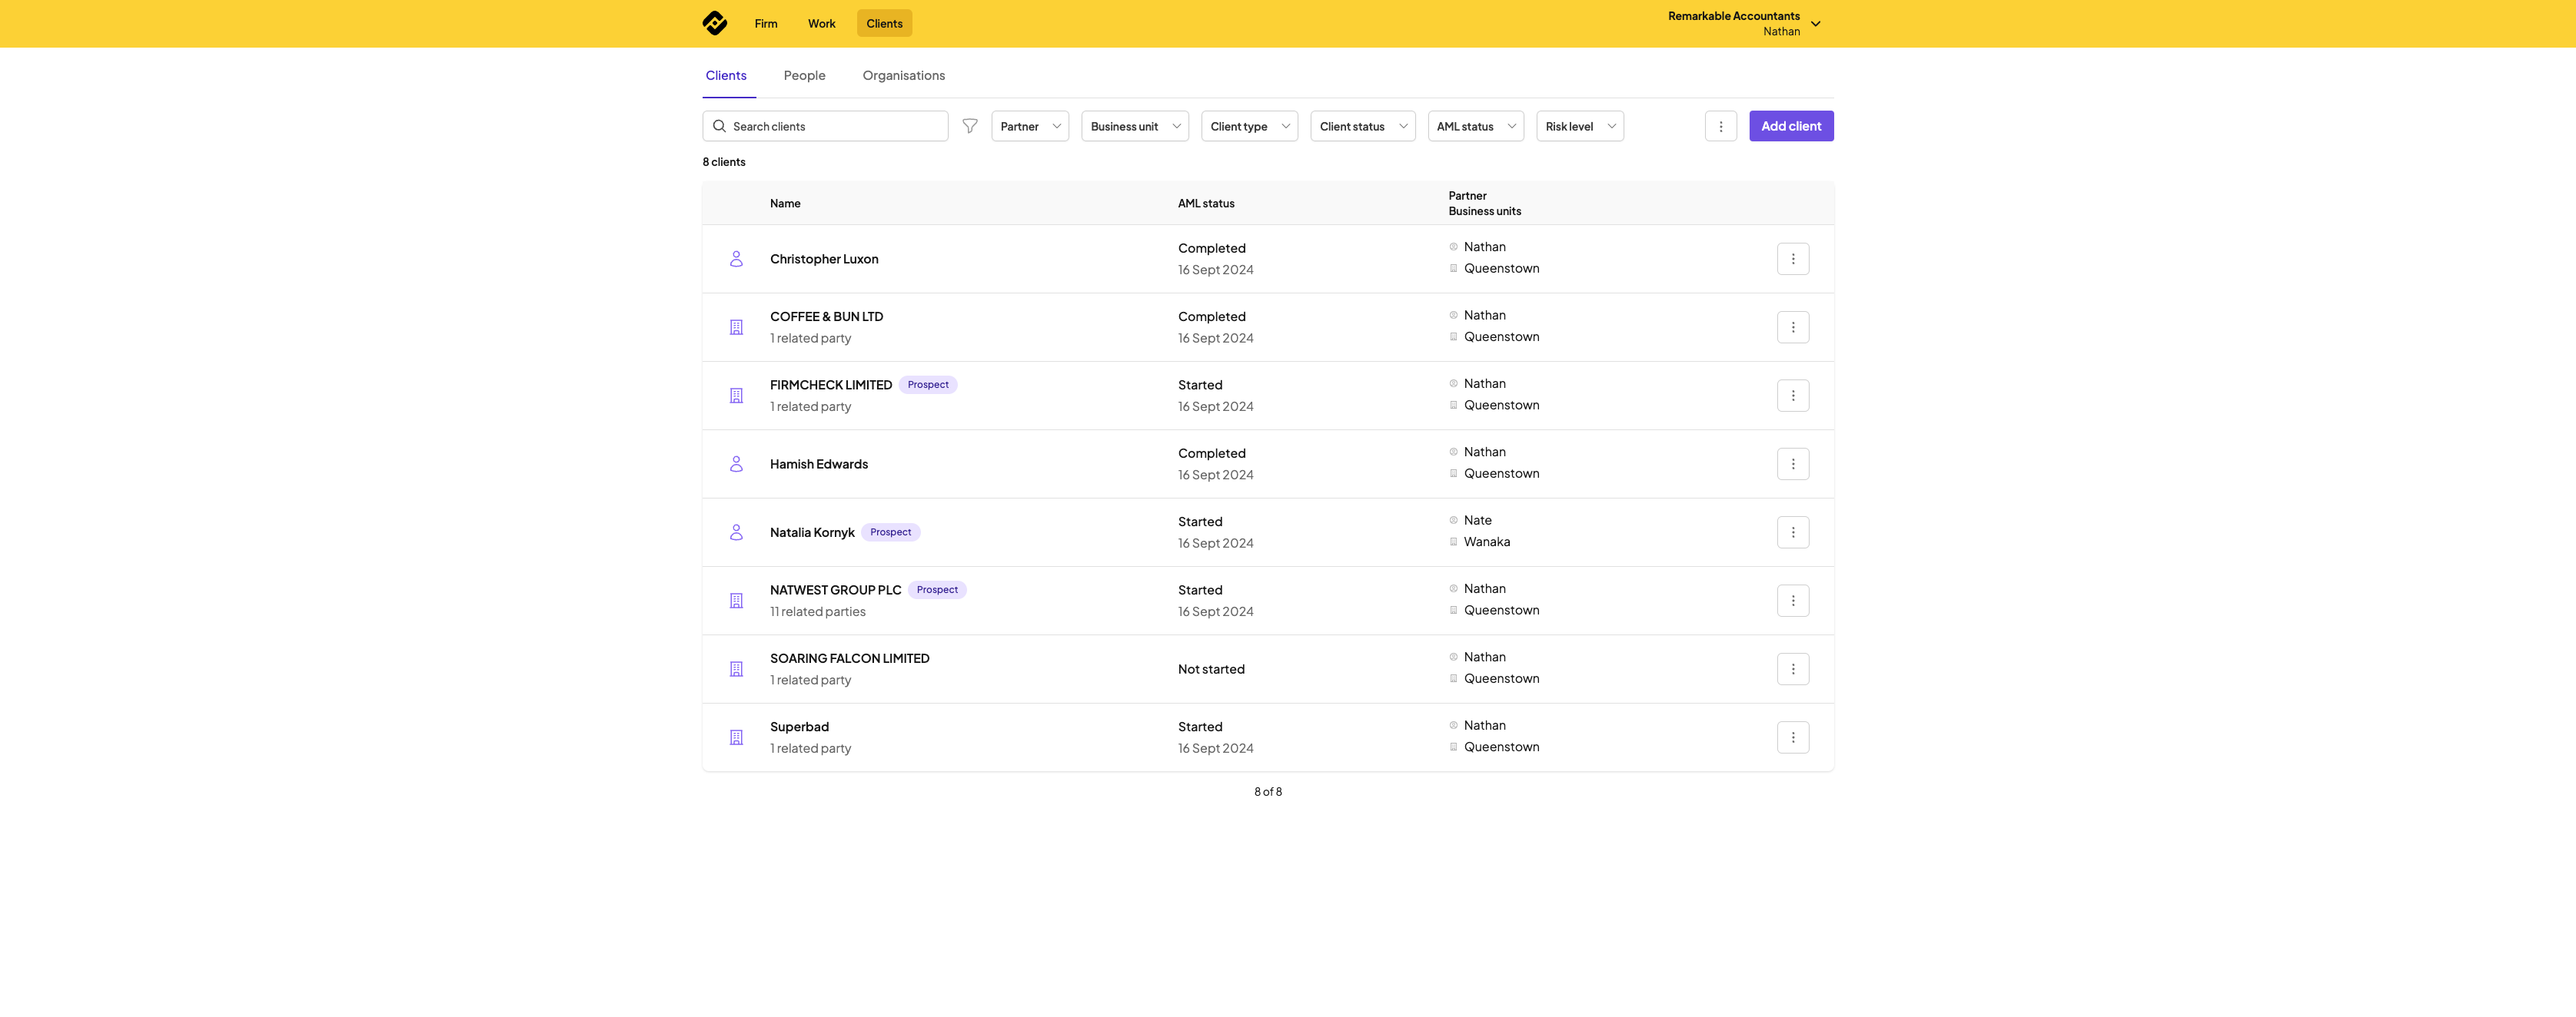Open the Work menu in top bar
This screenshot has height=1017, width=2576.
pos(821,24)
